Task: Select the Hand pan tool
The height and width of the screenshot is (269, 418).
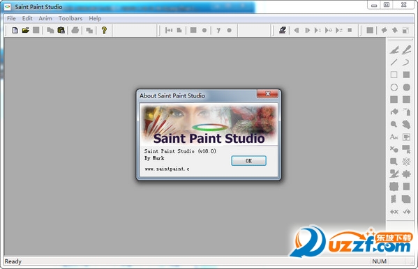Action: point(406,124)
